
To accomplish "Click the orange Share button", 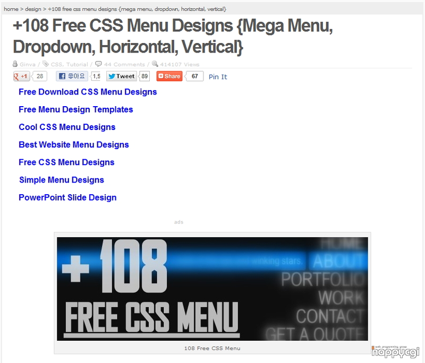I will pyautogui.click(x=169, y=76).
